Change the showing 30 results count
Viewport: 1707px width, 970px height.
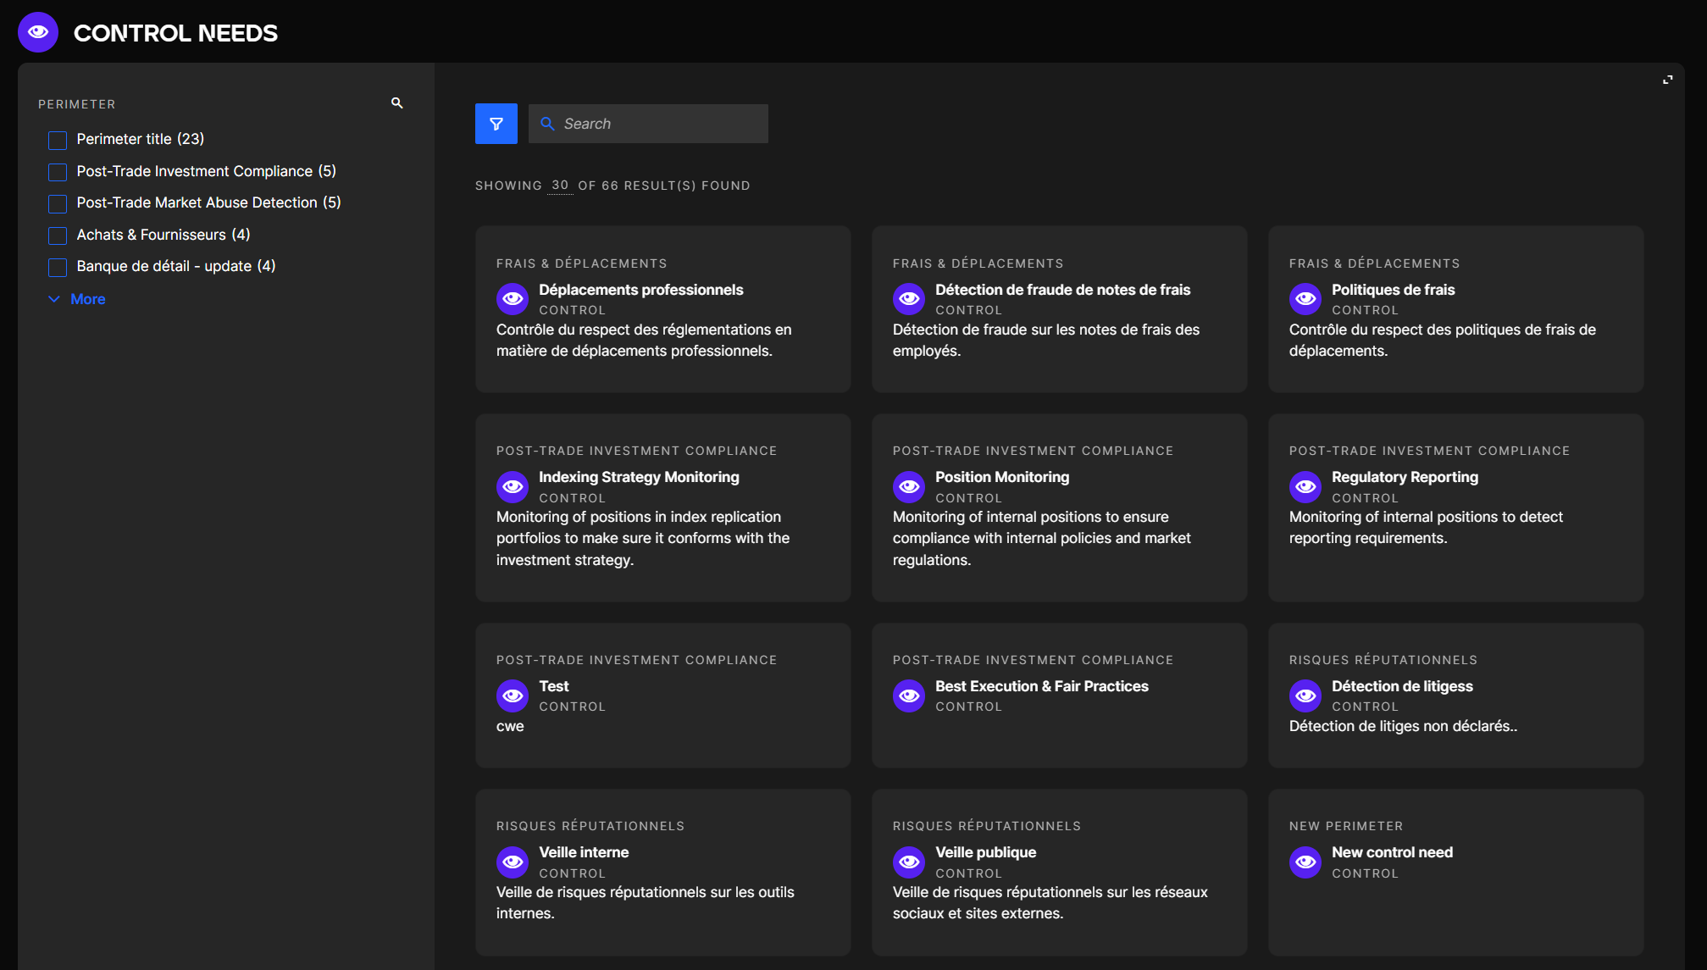559,185
